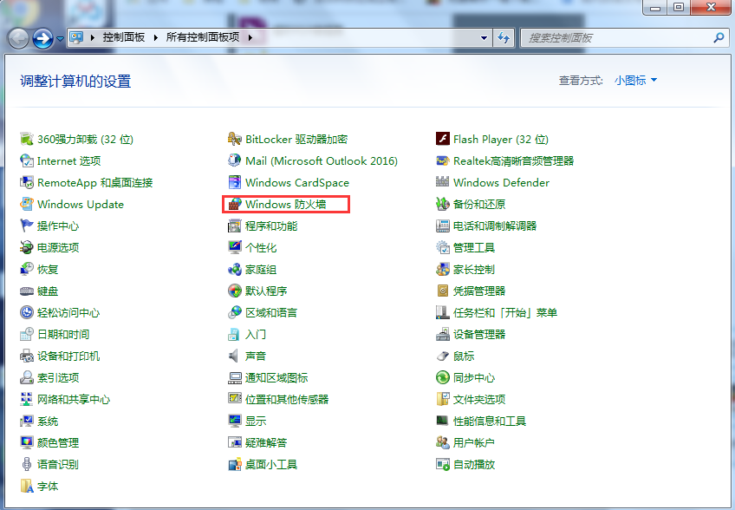Go forward with the blue arrow button
This screenshot has width=735, height=510.
pyautogui.click(x=42, y=38)
